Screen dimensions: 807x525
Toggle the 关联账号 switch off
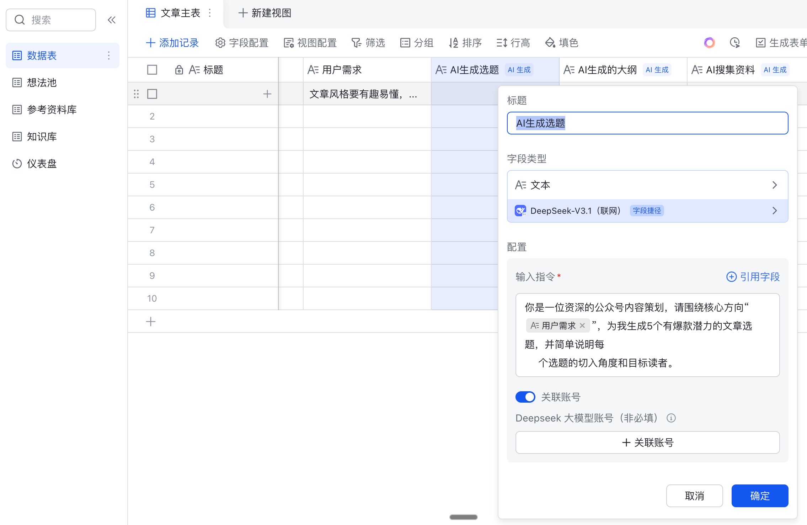(525, 397)
